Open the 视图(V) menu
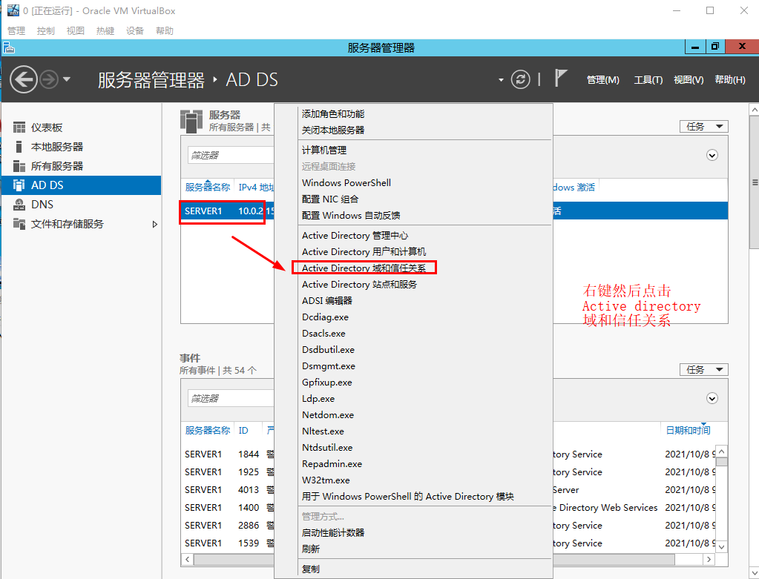The image size is (759, 579). tap(689, 80)
